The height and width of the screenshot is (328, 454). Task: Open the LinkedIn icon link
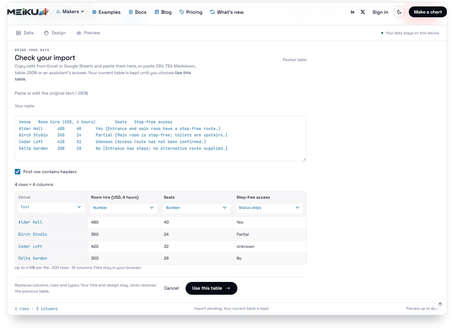coord(352,12)
